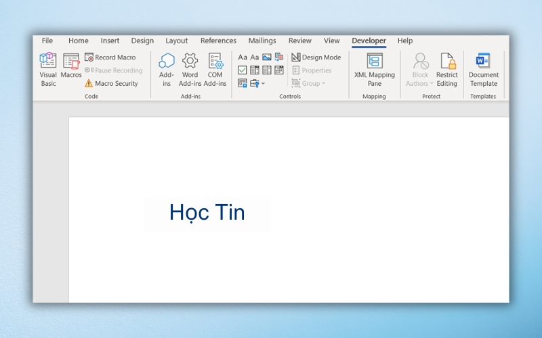The height and width of the screenshot is (338, 542).
Task: Click the "Học Tin" text in document
Action: (207, 212)
